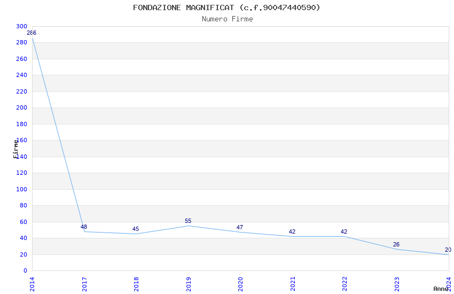Screen dimensions: 454x294
Task: Click the y-axis value 300
Action: coord(22,26)
